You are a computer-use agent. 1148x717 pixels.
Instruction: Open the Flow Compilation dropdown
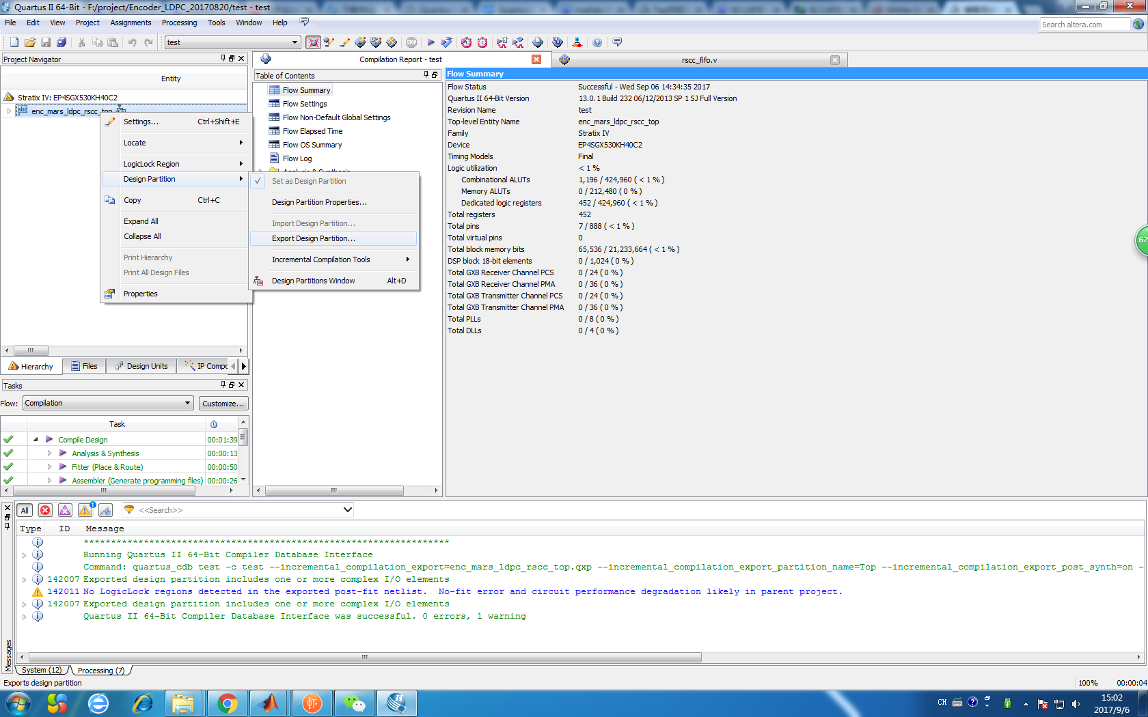pos(187,403)
